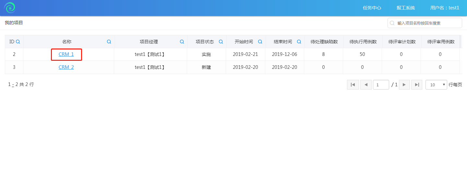Click the search icon in ID column
The height and width of the screenshot is (181, 467).
tap(18, 42)
